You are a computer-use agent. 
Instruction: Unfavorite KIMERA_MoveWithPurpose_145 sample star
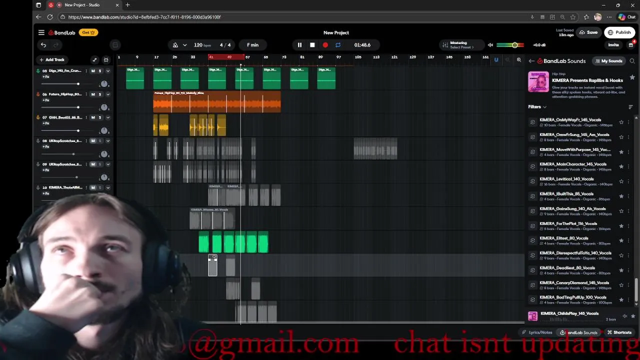(x=621, y=151)
